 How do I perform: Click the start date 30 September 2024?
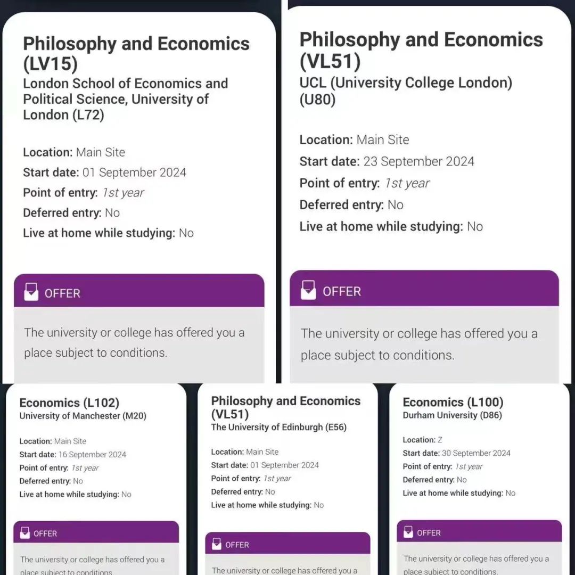tap(475, 453)
